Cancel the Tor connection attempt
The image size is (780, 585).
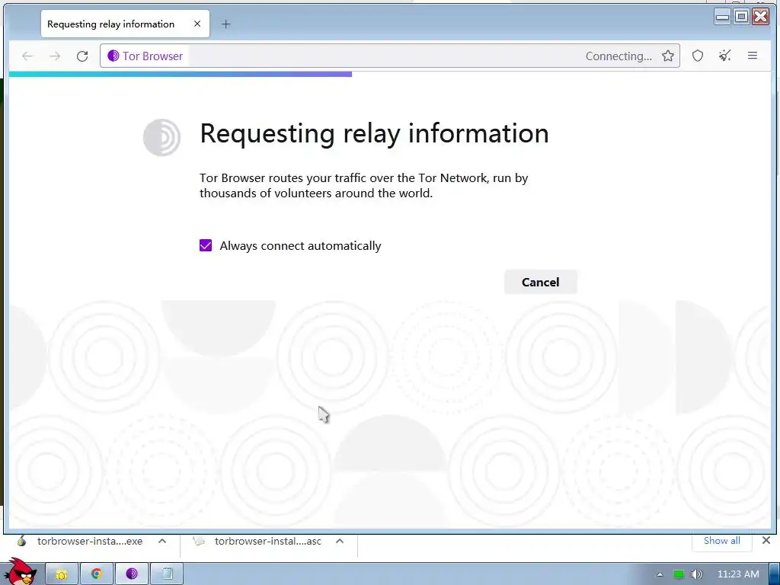540,282
